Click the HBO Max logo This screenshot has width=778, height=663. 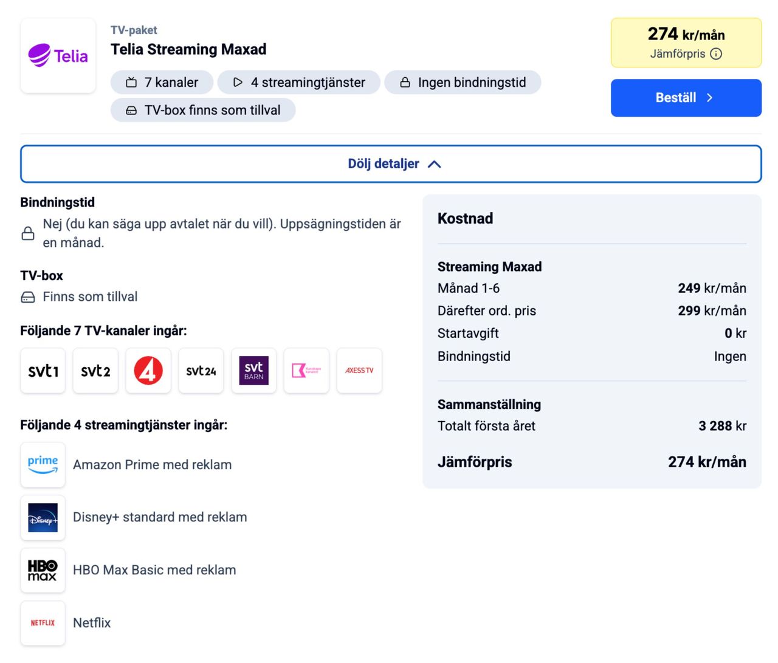(43, 571)
